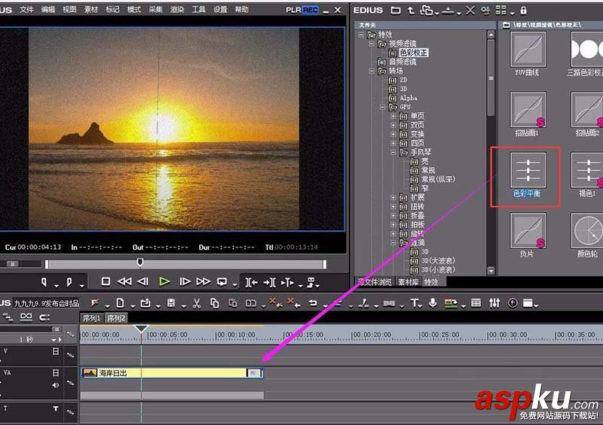Collapse the 转场 folder
603x425 pixels.
pos(372,71)
